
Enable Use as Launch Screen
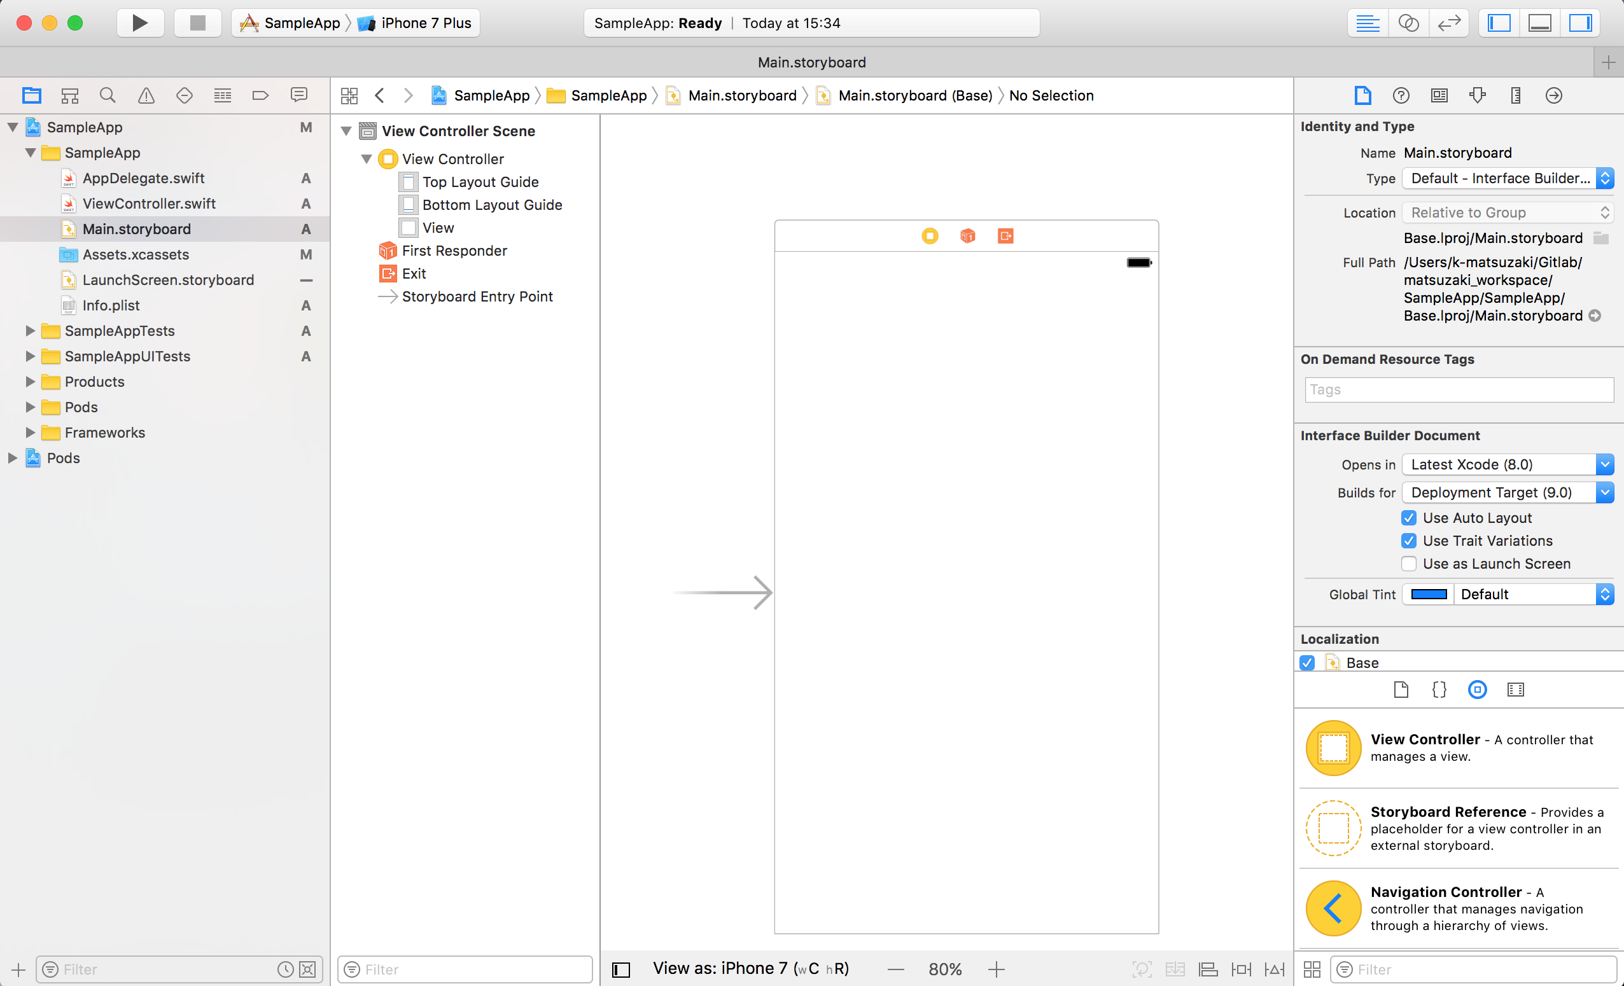click(1409, 564)
